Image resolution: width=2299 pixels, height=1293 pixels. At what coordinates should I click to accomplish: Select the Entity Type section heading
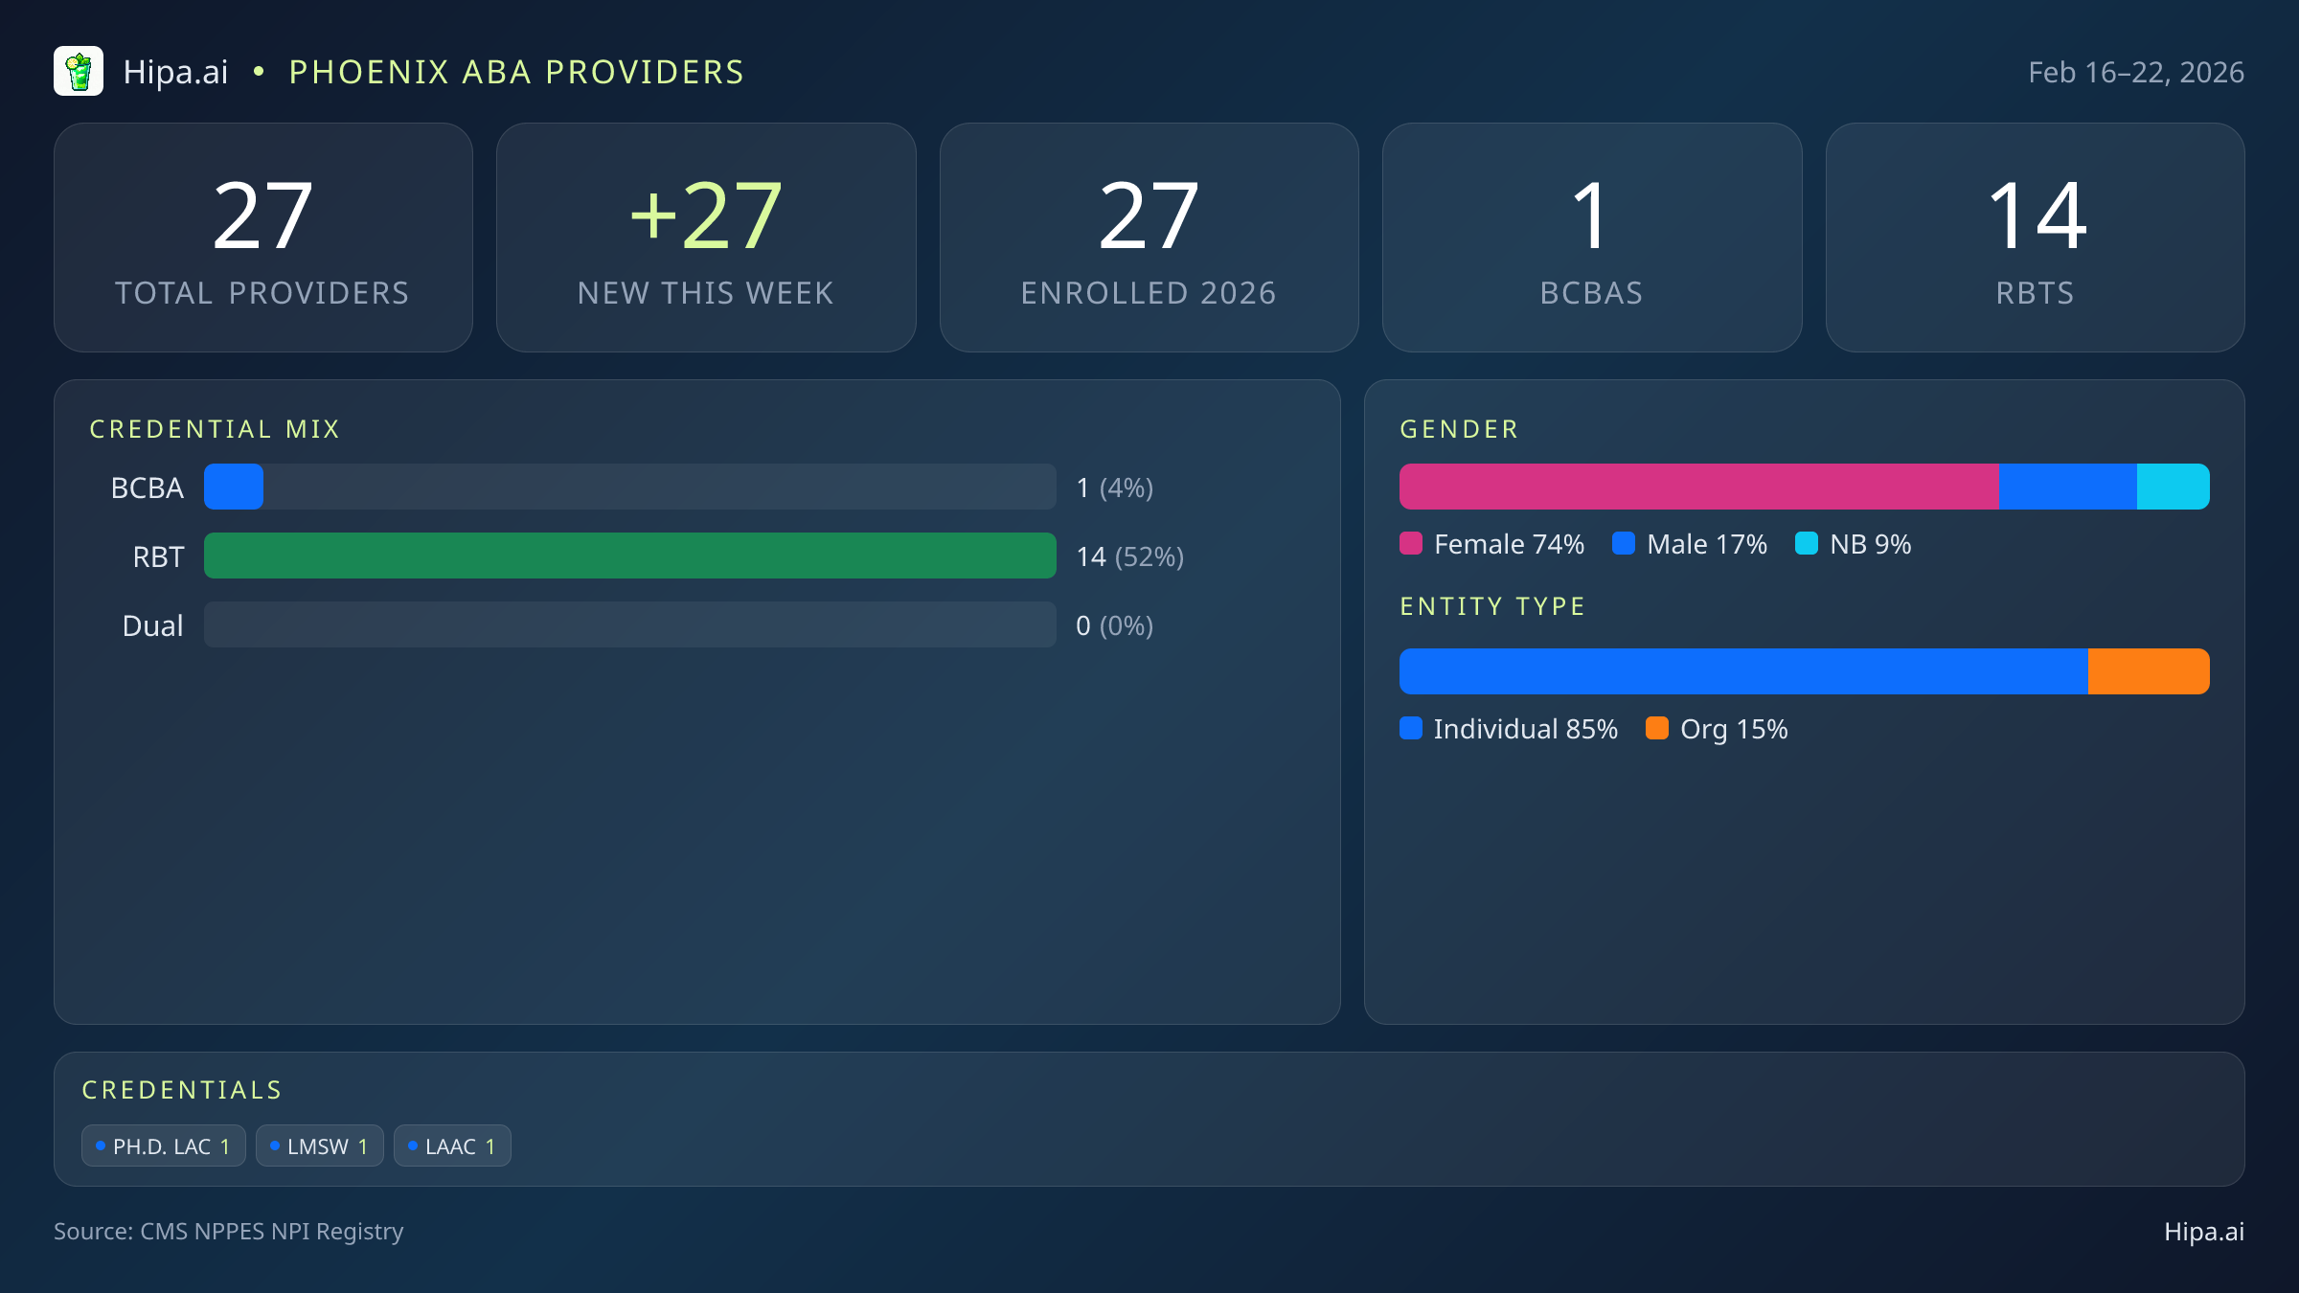click(x=1491, y=605)
